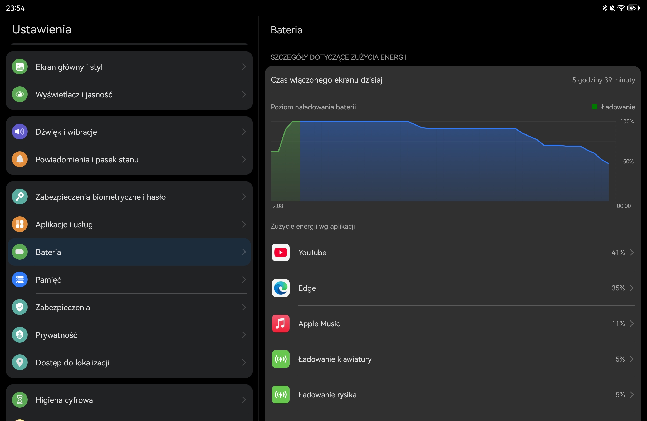Open chevron next to Pamięć
The width and height of the screenshot is (647, 421).
coord(244,280)
